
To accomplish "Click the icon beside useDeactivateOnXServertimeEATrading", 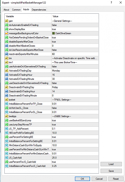I will (7, 83).
